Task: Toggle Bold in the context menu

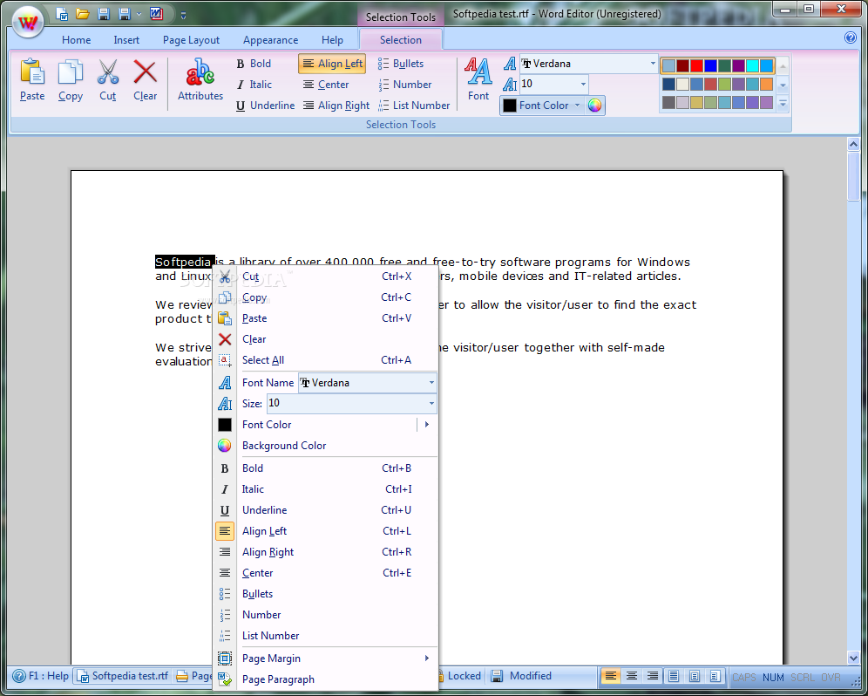Action: coord(326,468)
